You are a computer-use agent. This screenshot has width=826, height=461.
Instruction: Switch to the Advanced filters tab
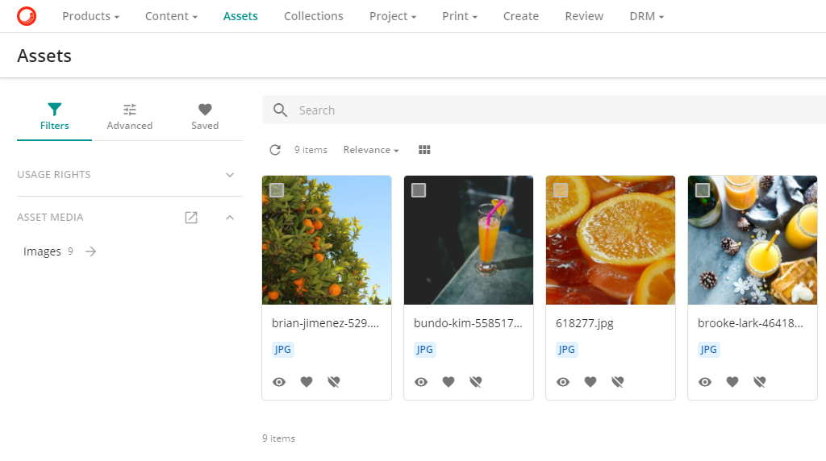click(x=130, y=117)
